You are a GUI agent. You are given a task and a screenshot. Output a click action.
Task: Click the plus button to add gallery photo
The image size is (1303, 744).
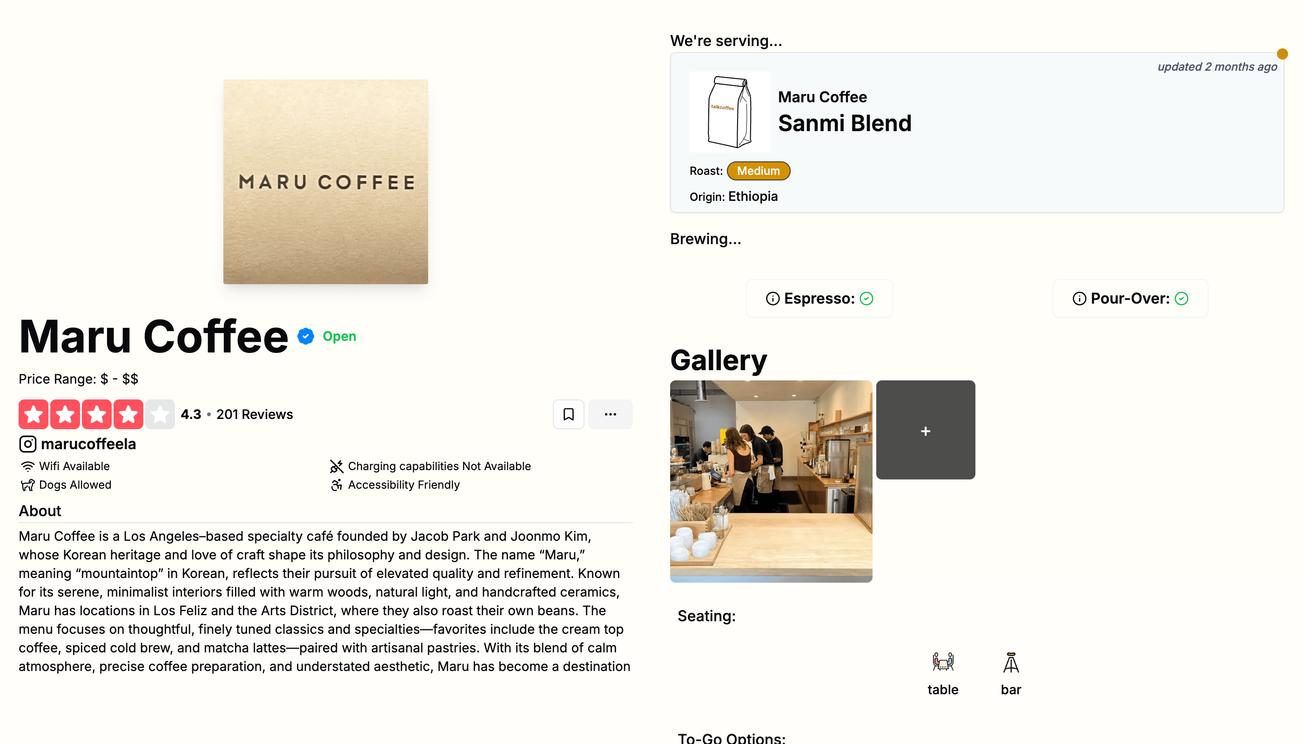(926, 430)
